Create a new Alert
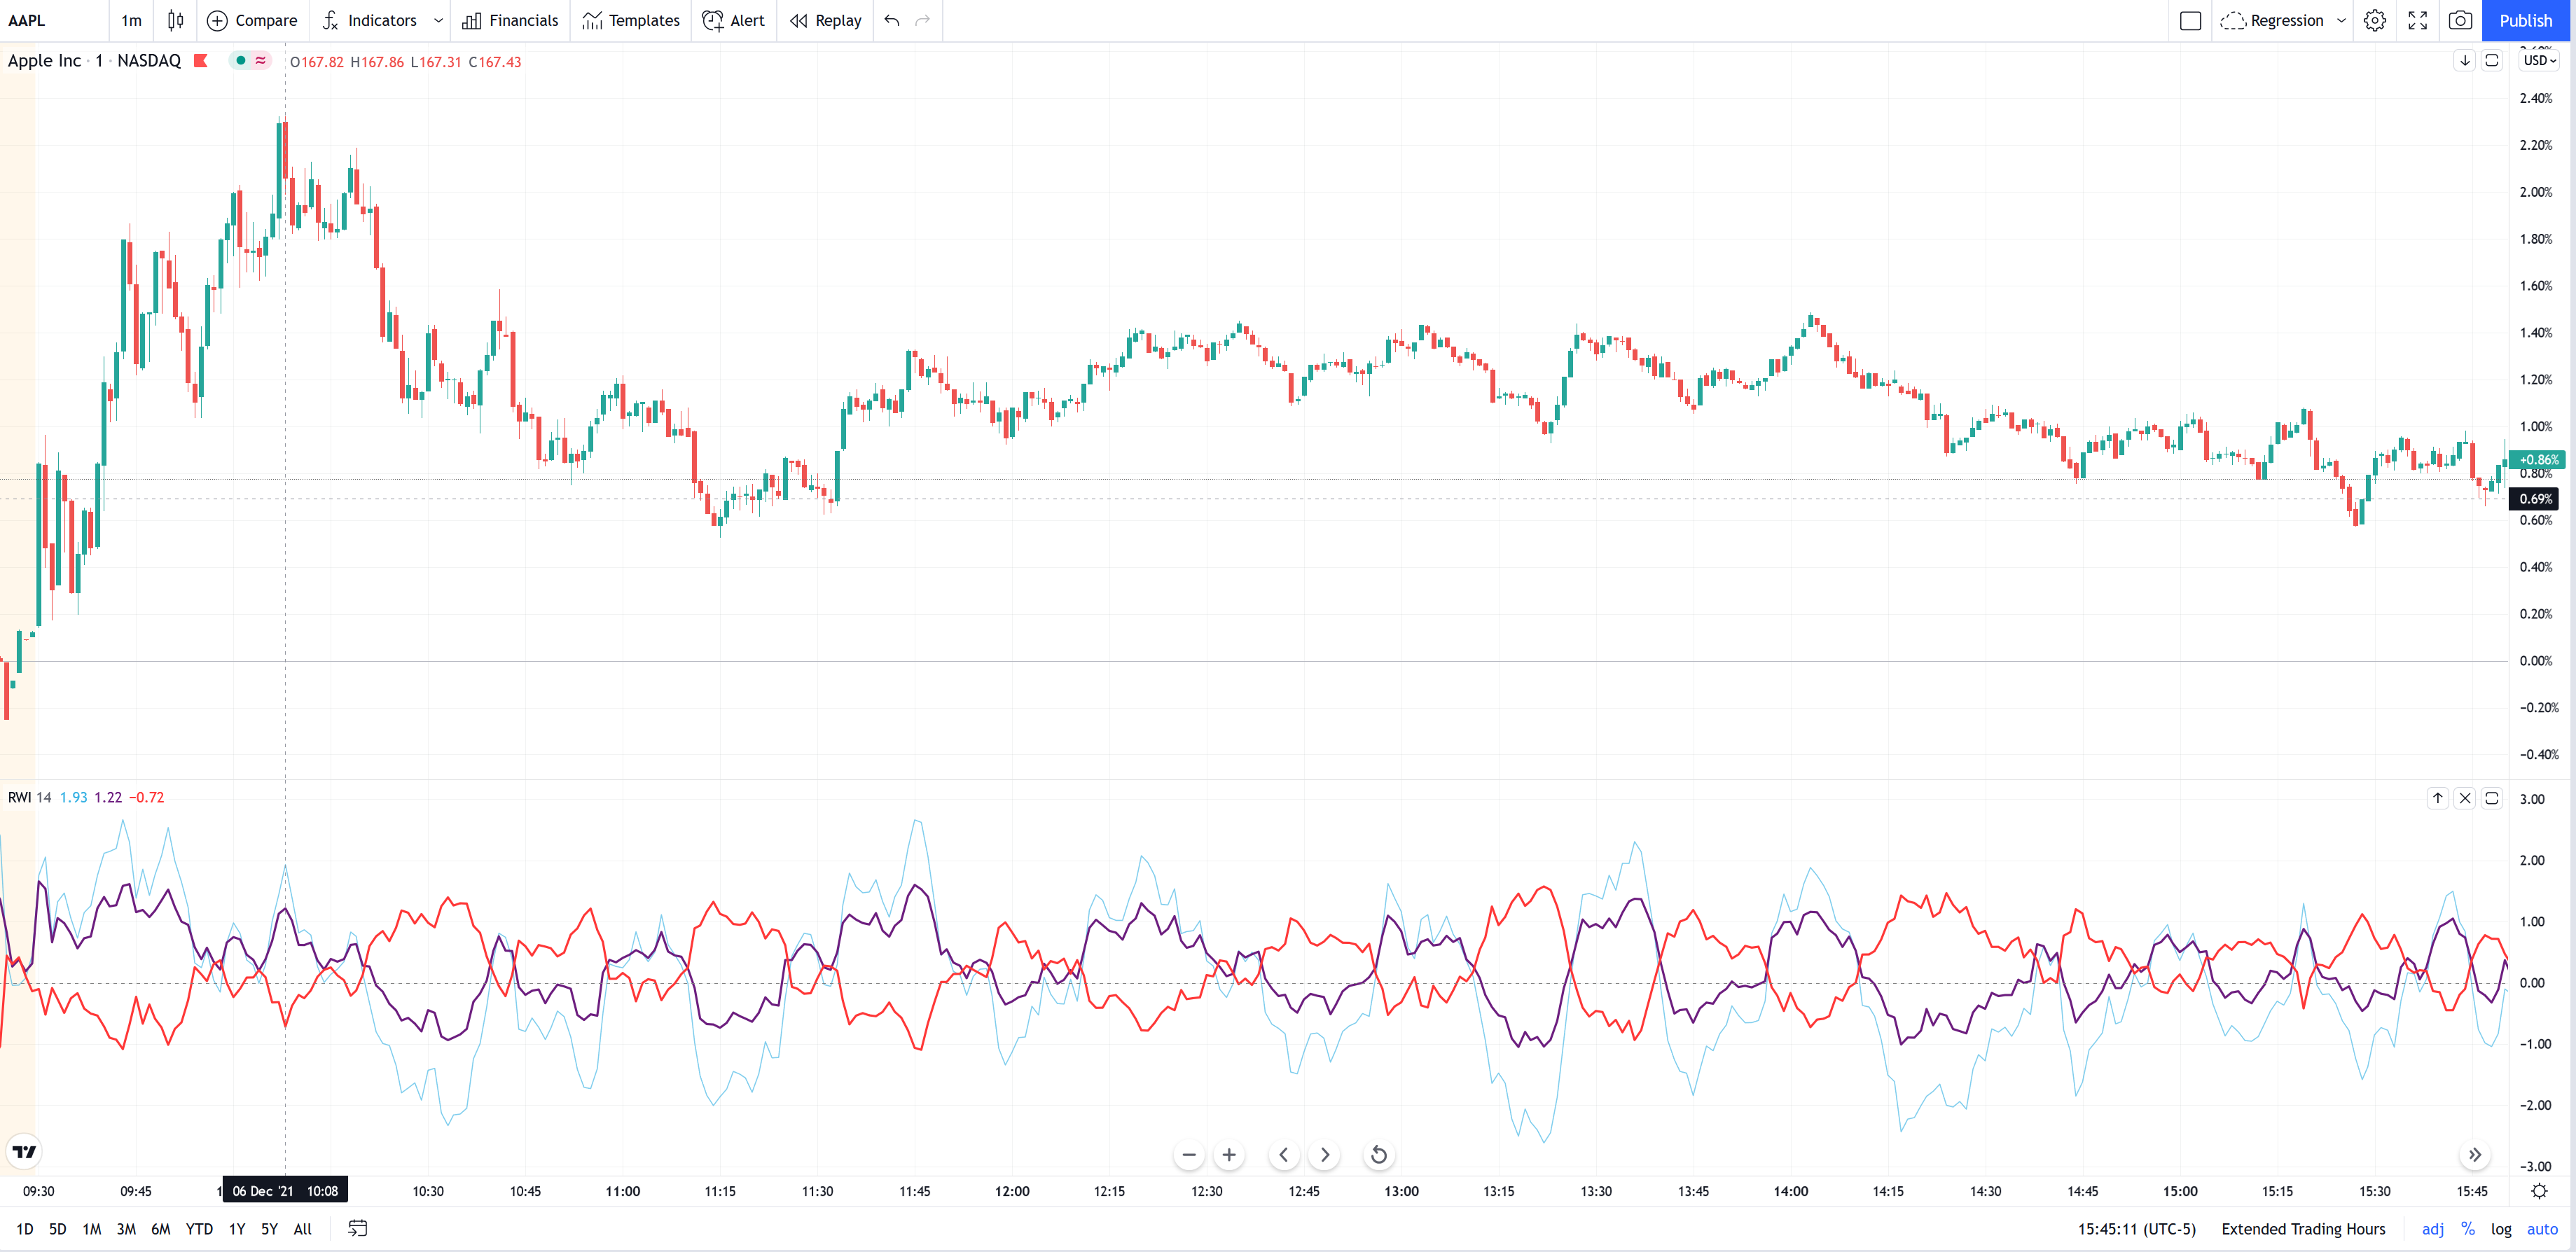The height and width of the screenshot is (1252, 2576). point(733,20)
